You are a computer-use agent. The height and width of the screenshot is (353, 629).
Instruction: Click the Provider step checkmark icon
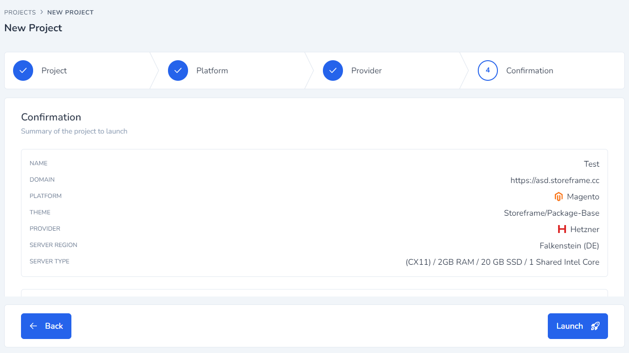pyautogui.click(x=333, y=70)
